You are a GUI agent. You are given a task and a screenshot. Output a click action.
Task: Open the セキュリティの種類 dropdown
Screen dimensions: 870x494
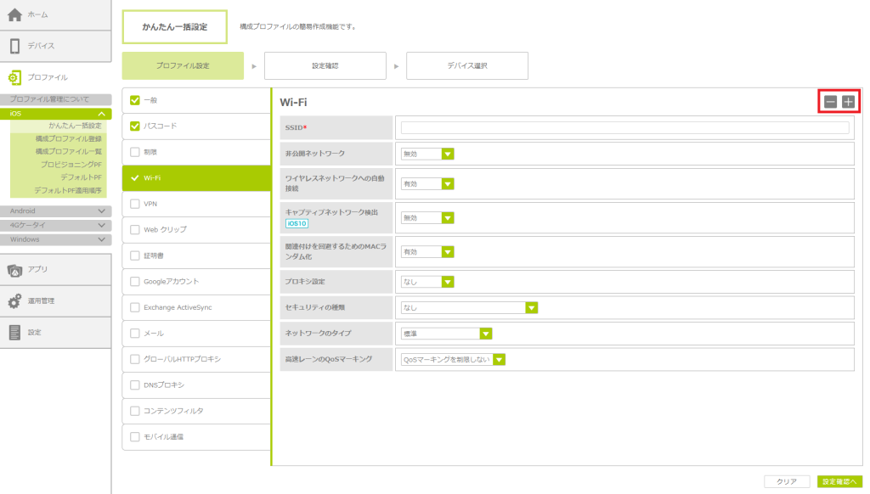(531, 308)
